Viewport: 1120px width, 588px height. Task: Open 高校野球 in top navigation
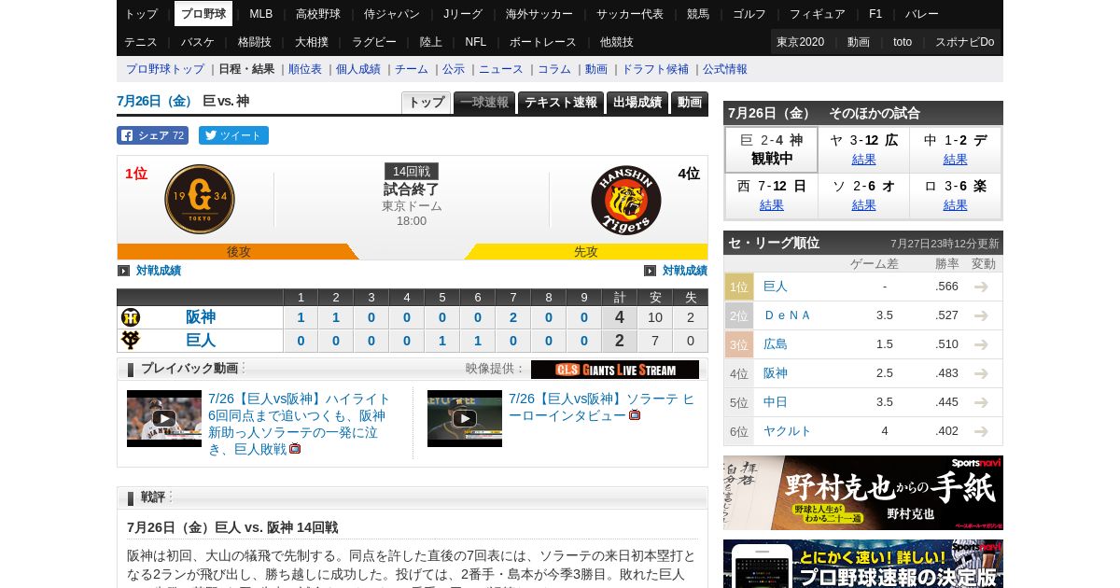pos(318,14)
